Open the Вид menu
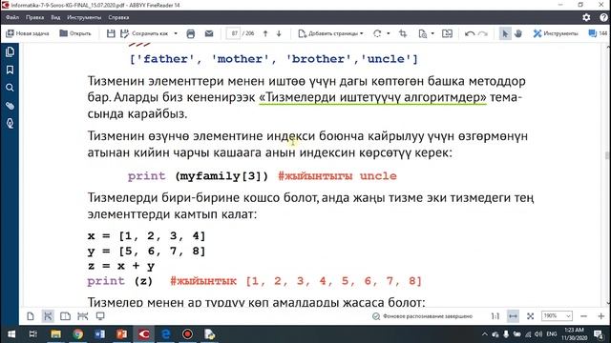611x343 pixels. point(55,17)
